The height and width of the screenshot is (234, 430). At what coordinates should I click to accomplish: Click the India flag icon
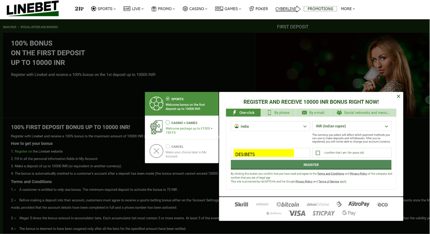tap(236, 126)
